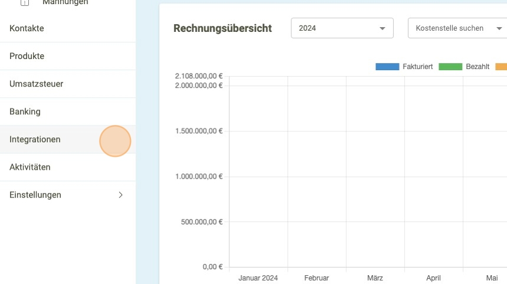Image resolution: width=507 pixels, height=284 pixels.
Task: Toggle the blue Fakturiert legend swatch
Action: [387, 67]
